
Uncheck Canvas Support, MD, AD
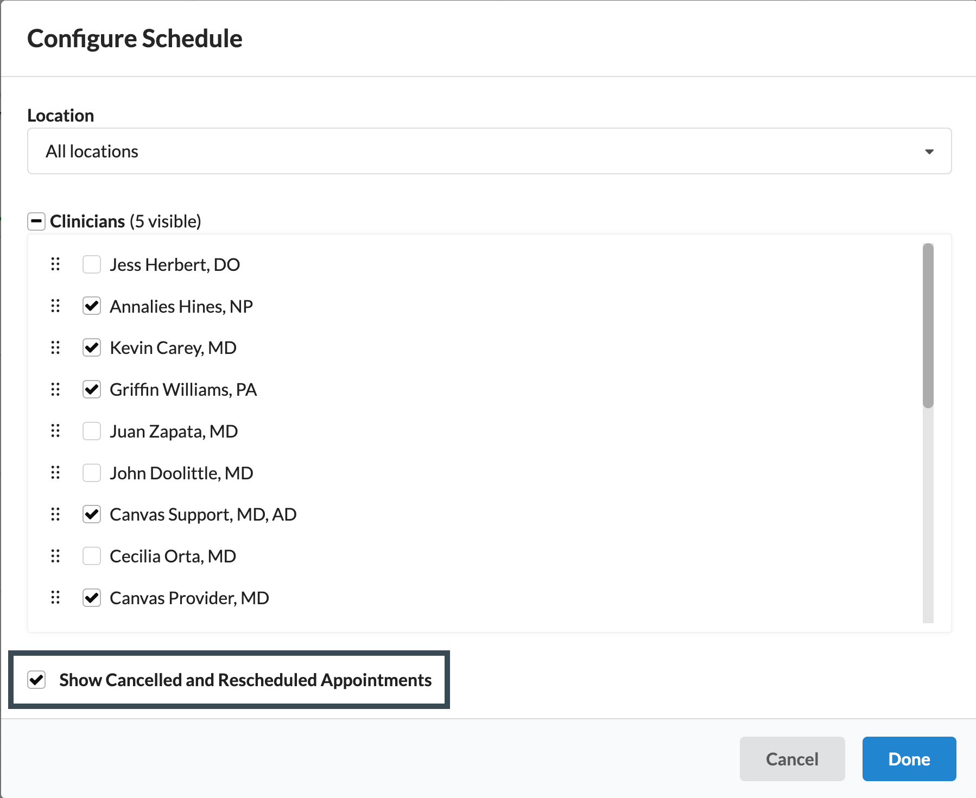92,514
